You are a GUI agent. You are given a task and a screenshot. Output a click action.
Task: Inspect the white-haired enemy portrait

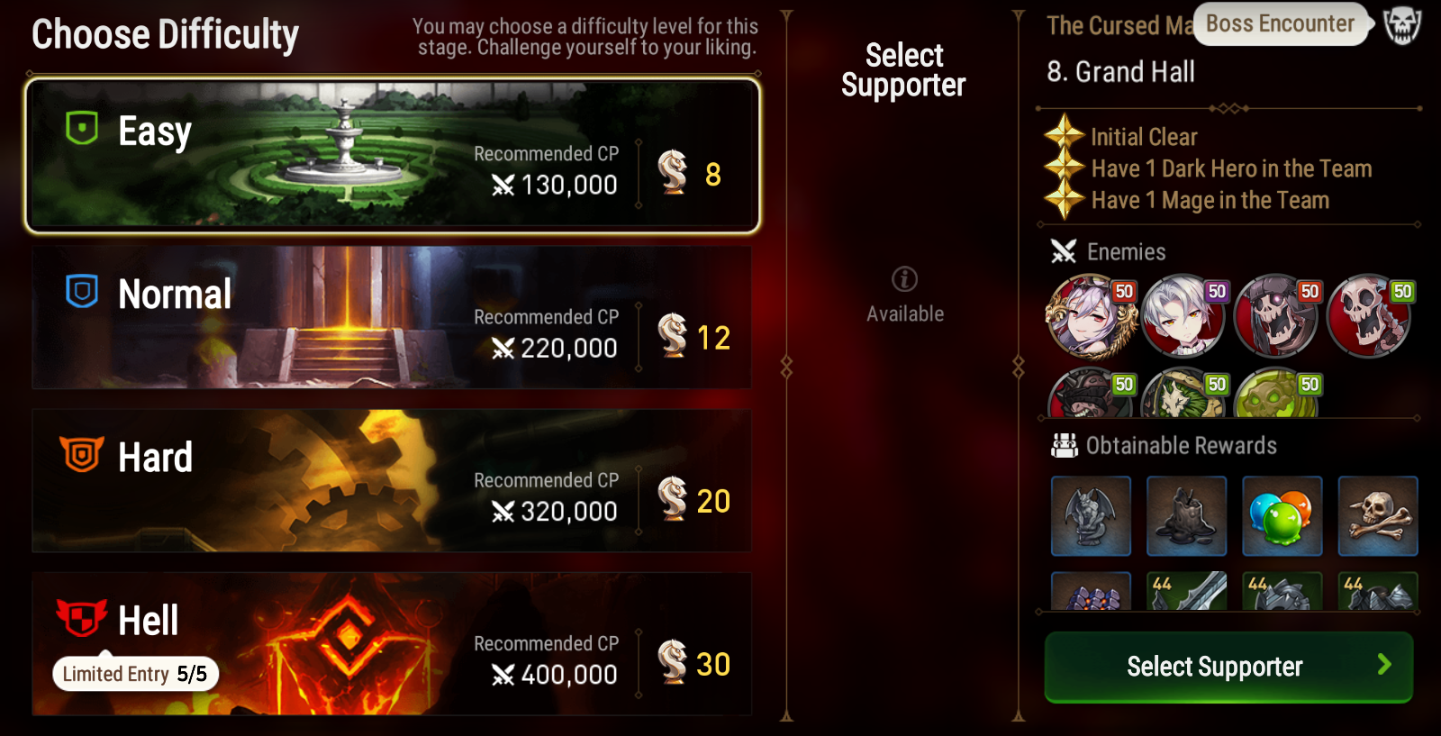(x=1183, y=317)
